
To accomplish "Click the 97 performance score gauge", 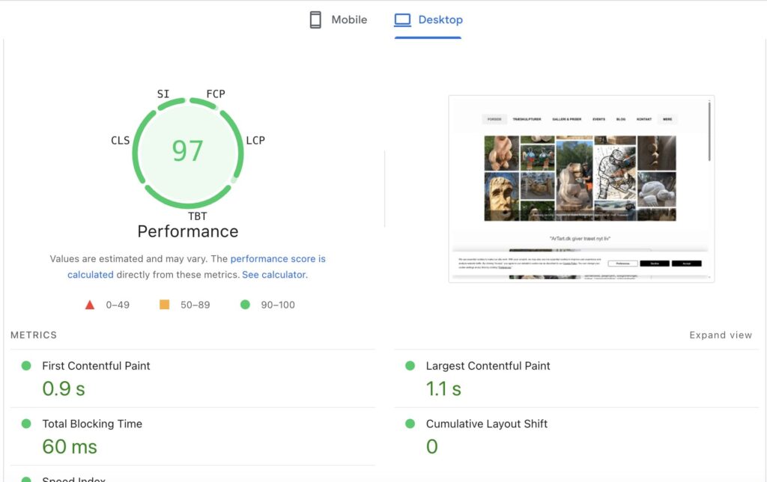I will pyautogui.click(x=187, y=151).
